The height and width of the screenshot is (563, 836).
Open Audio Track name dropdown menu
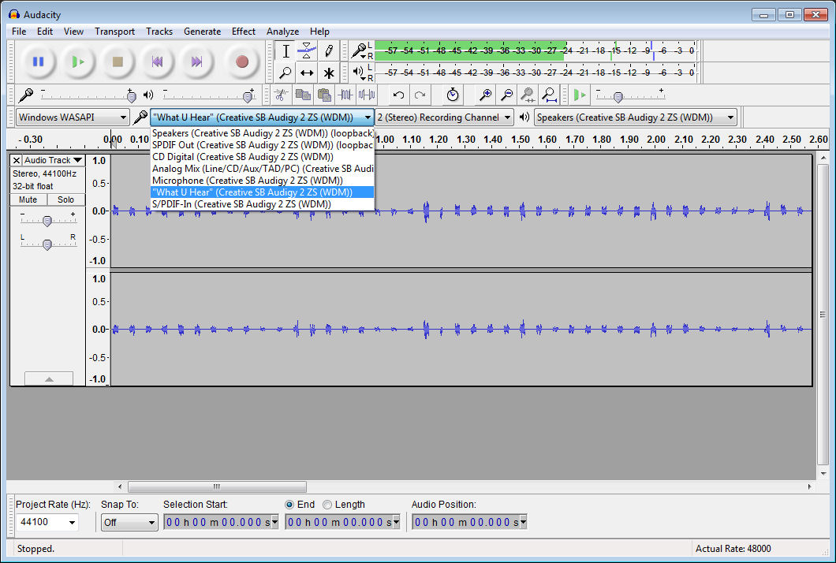coord(54,160)
